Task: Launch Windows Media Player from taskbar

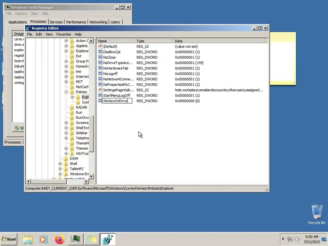Action: point(44,239)
